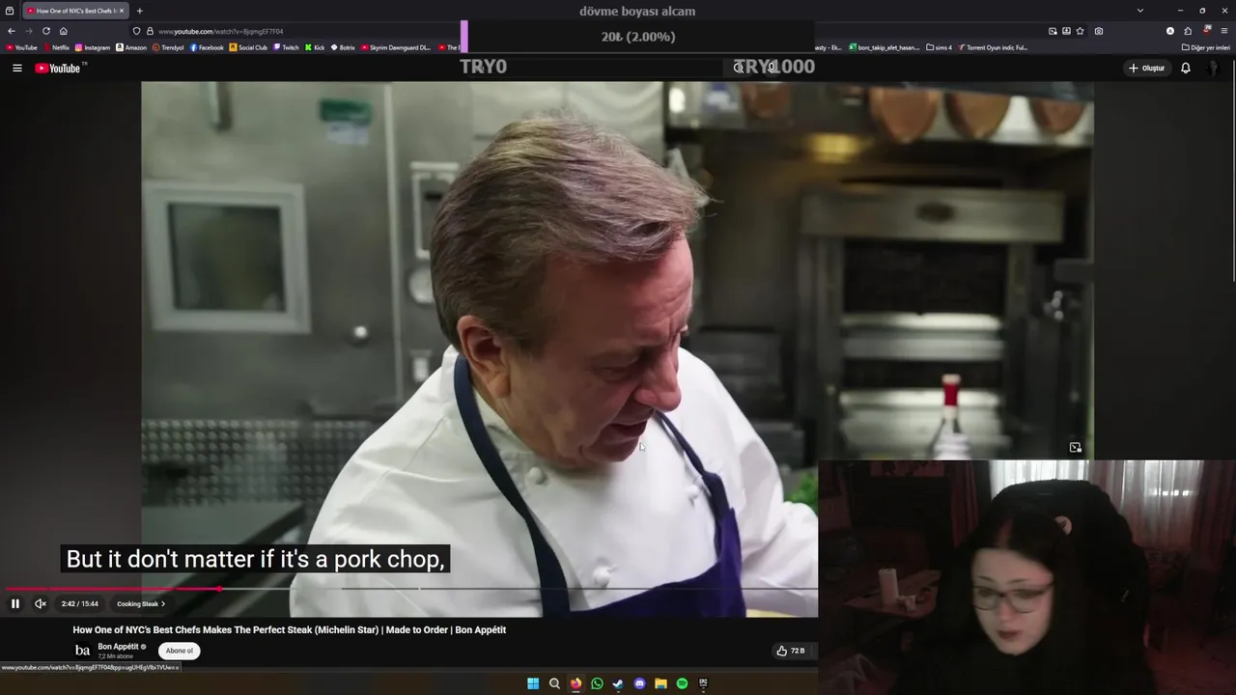The height and width of the screenshot is (695, 1236).
Task: Unmute the video using the speaker icon
Action: 41,604
